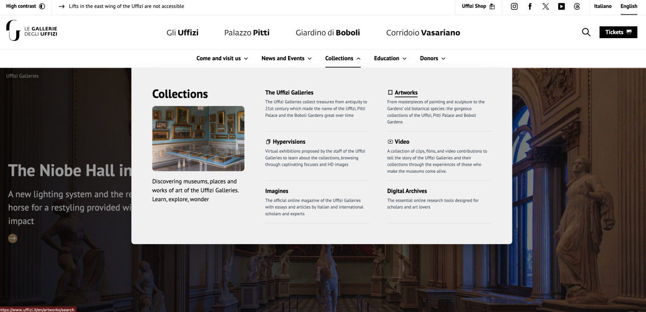Expand the Come and visit us menu

[x=222, y=58]
